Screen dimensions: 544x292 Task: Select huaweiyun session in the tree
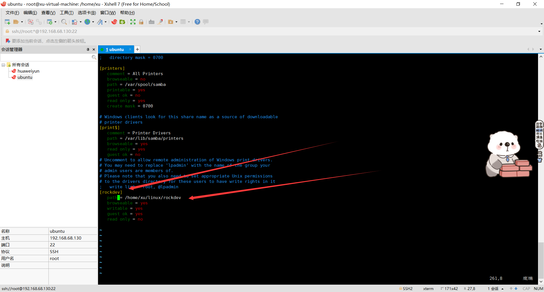click(x=28, y=71)
